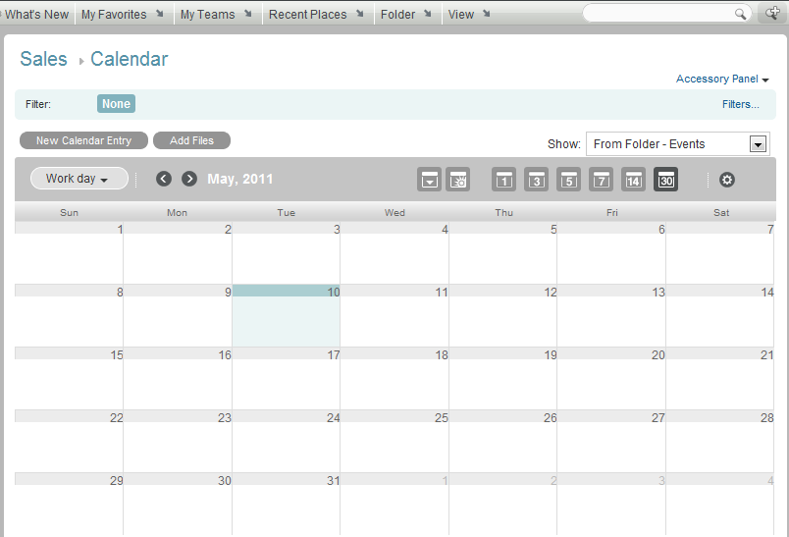Click the plus icon beside the search box
The width and height of the screenshot is (789, 537).
pyautogui.click(x=772, y=13)
